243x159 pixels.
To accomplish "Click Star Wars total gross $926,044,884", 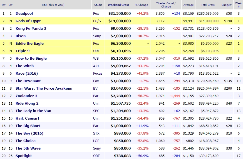I will [x=208, y=88].
